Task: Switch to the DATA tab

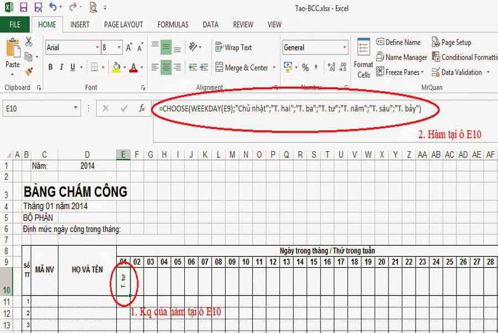Action: click(211, 24)
